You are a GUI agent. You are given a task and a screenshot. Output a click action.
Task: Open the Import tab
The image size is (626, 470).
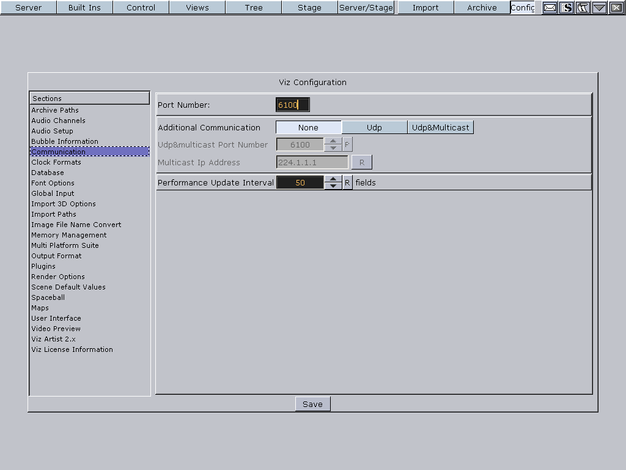pos(425,7)
